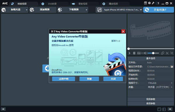This screenshot has height=112, width=175.
Task: Browse output folder icon
Action: (x=172, y=66)
